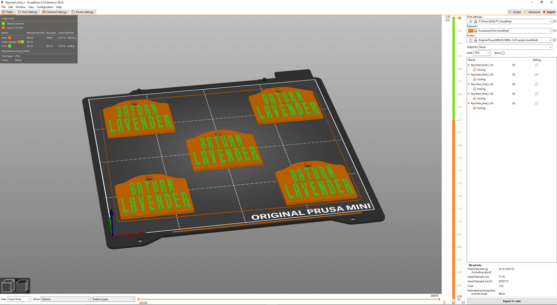Click the Ironing icon under first keychain object
557x305 pixels.
click(474, 69)
